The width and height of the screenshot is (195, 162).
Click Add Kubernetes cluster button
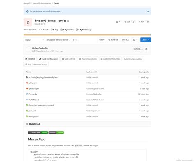(x=36, y=65)
